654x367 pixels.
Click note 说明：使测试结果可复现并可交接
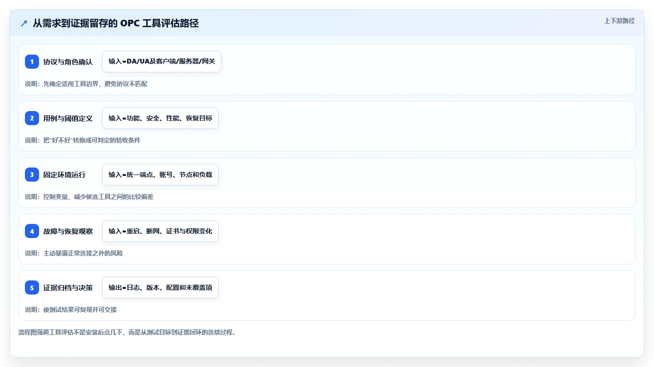[71, 310]
